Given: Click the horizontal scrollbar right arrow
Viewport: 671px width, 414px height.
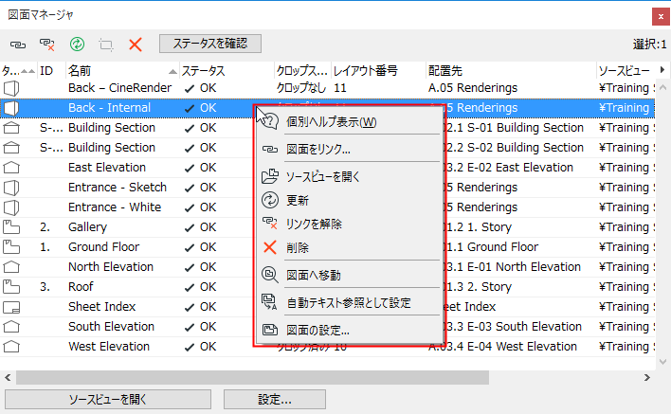Looking at the screenshot, I should pos(646,377).
